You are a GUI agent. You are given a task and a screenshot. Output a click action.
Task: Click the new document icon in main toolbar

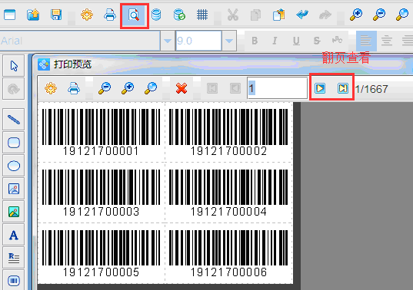pyautogui.click(x=9, y=15)
